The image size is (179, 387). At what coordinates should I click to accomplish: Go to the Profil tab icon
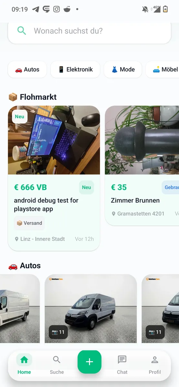[155, 360]
